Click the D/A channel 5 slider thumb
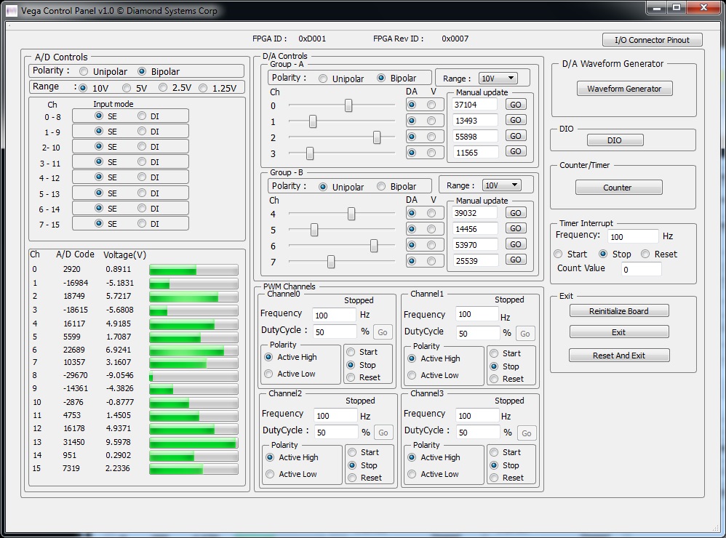 (x=314, y=230)
